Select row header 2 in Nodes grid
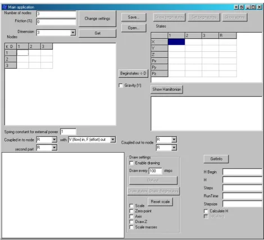The height and width of the screenshot is (240, 264). (x=11, y=59)
